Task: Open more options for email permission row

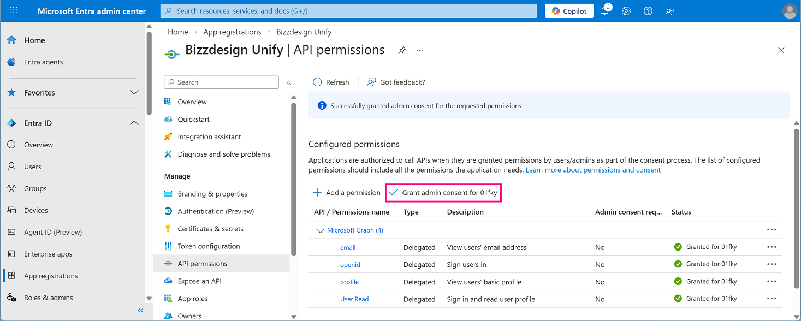Action: click(772, 247)
